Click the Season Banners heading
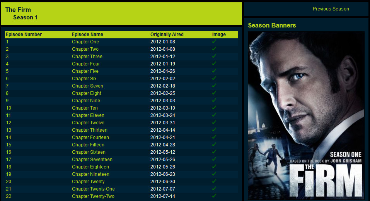Image resolution: width=370 pixels, height=201 pixels. 272,25
